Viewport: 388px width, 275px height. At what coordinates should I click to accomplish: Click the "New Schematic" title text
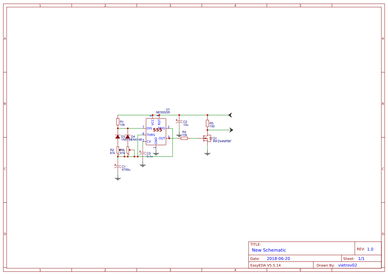269,250
